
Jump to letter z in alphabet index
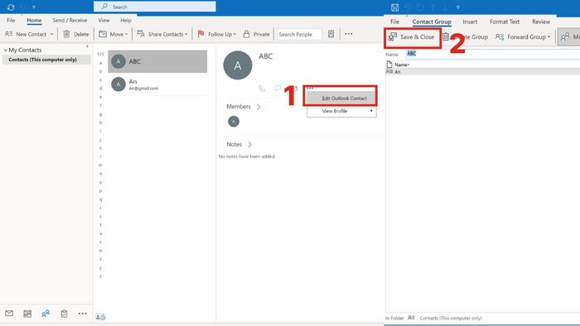tap(100, 276)
